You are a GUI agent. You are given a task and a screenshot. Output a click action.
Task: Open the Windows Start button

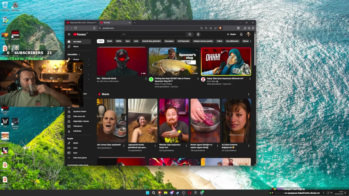pos(148,193)
